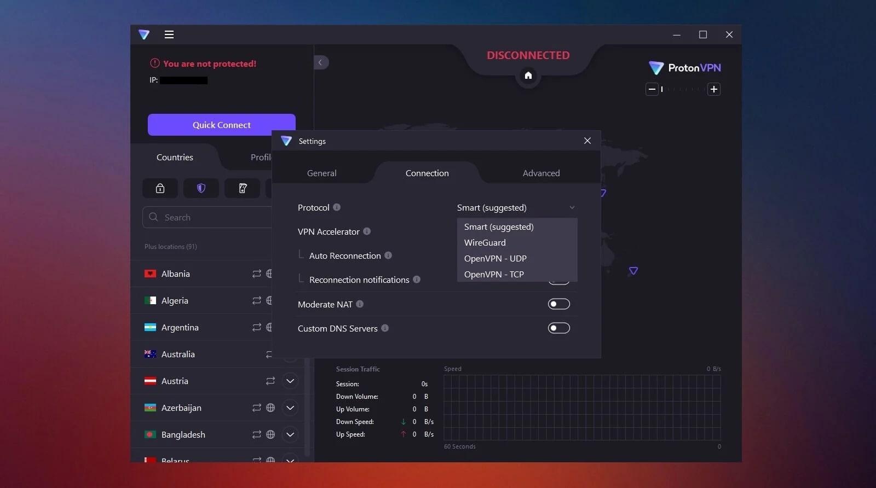Toggle the Moderate NAT switch
This screenshot has width=876, height=488.
tap(558, 304)
